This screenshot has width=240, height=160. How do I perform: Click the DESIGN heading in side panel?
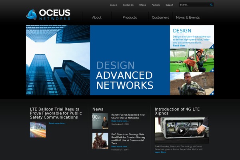182,31
